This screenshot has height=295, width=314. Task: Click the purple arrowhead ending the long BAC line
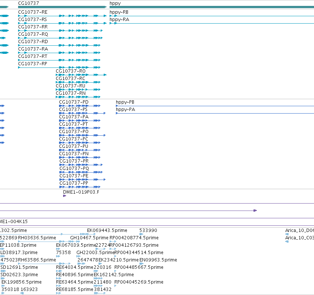tap(255, 211)
